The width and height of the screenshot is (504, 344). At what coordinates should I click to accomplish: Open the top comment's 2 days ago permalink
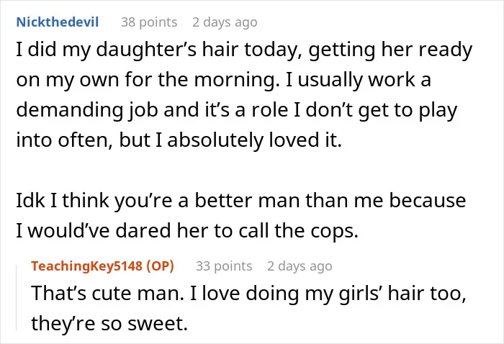[225, 22]
